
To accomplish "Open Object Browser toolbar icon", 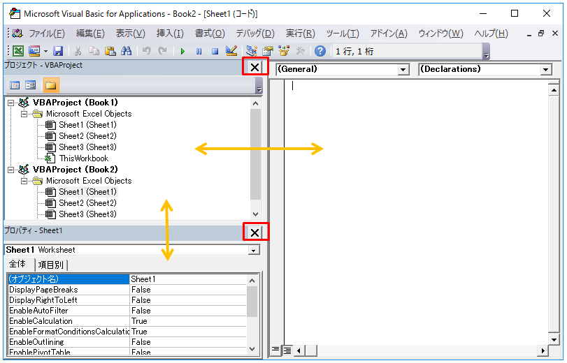I will click(x=285, y=51).
